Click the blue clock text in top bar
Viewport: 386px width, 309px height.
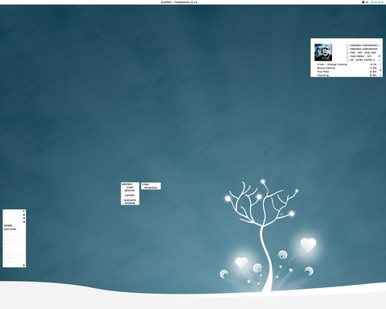click(x=377, y=2)
